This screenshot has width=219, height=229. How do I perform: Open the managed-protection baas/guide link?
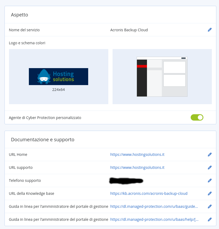pyautogui.click(x=154, y=206)
